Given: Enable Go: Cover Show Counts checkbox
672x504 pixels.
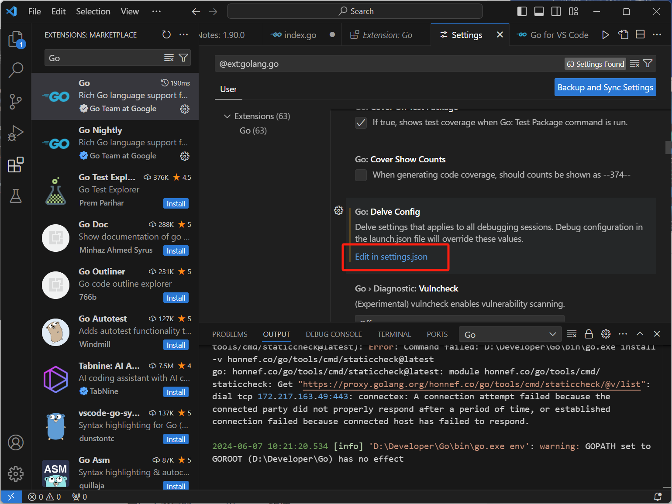Looking at the screenshot, I should pos(361,175).
